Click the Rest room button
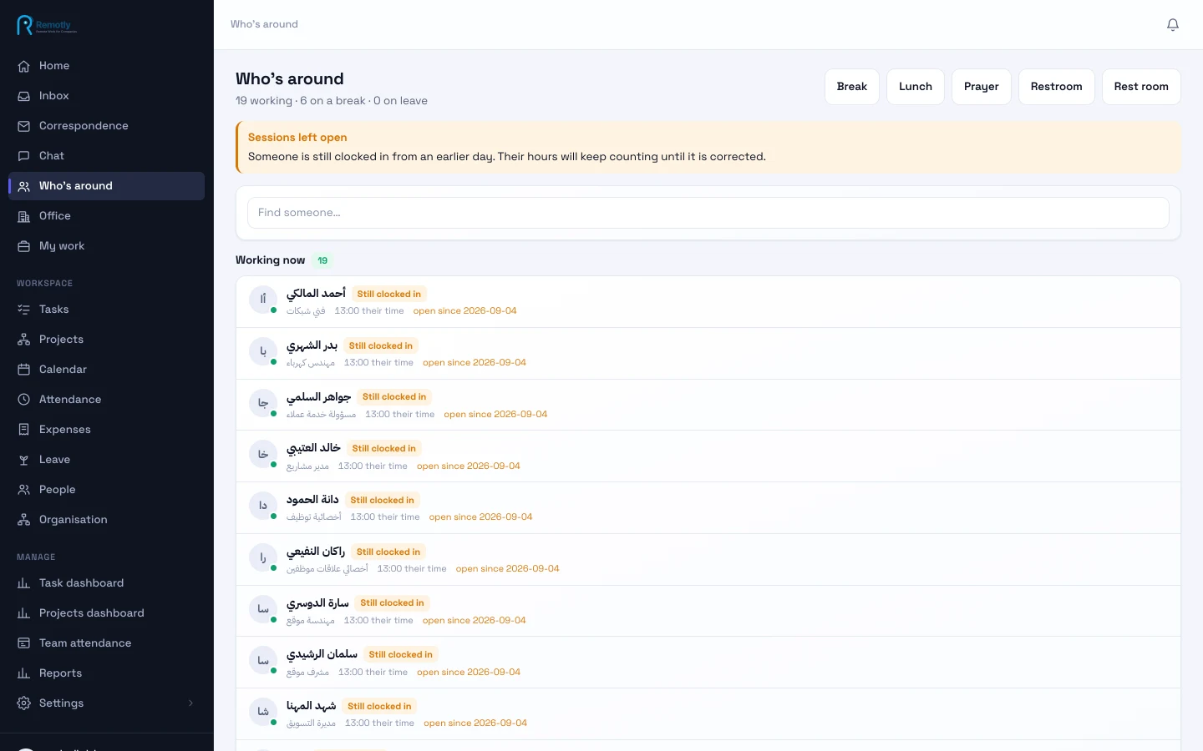This screenshot has width=1203, height=751. [1141, 87]
